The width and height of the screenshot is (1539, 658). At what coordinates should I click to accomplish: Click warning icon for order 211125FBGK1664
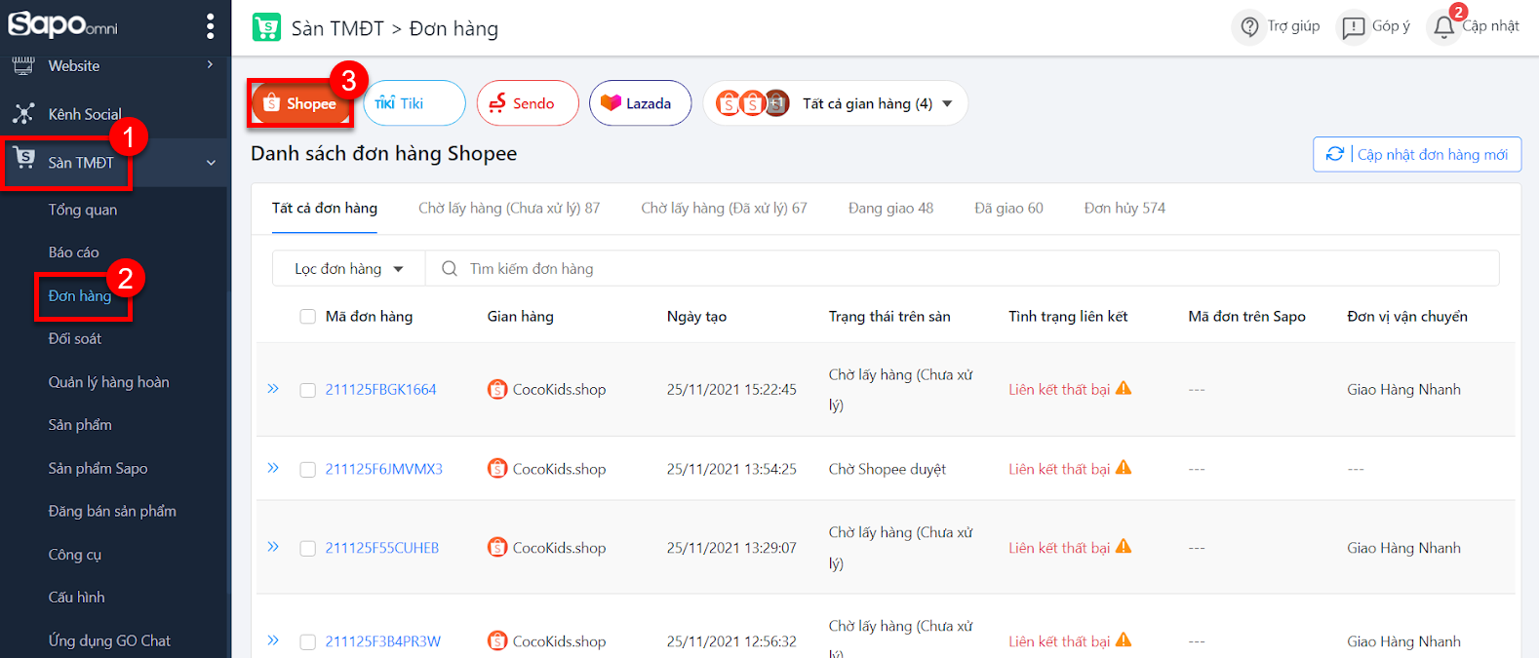(1124, 388)
